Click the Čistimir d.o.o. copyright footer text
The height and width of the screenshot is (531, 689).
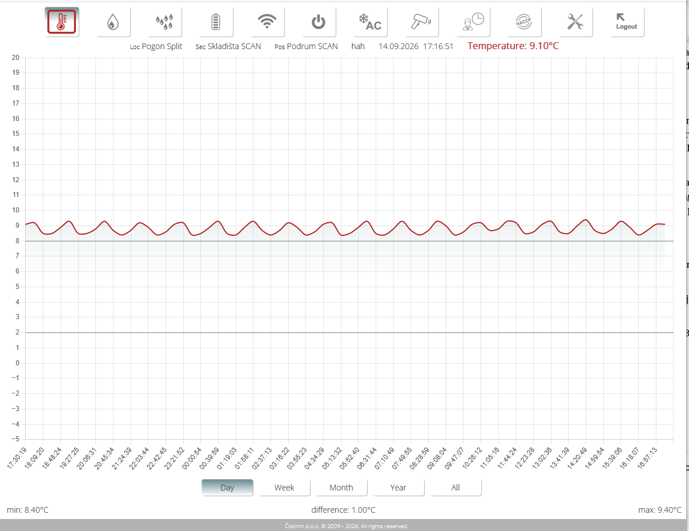[x=346, y=526]
